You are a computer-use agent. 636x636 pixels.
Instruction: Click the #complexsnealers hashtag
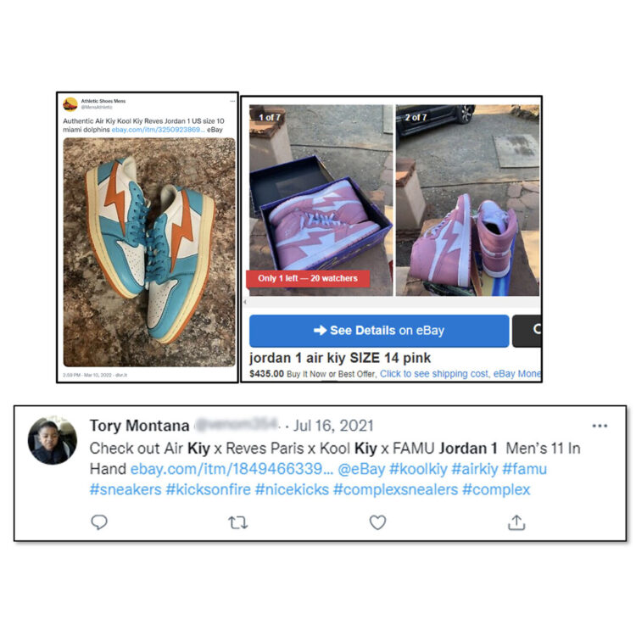pyautogui.click(x=395, y=489)
